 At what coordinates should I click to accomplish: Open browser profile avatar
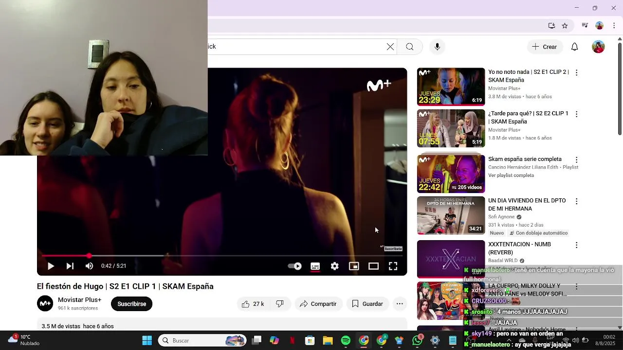pyautogui.click(x=600, y=26)
